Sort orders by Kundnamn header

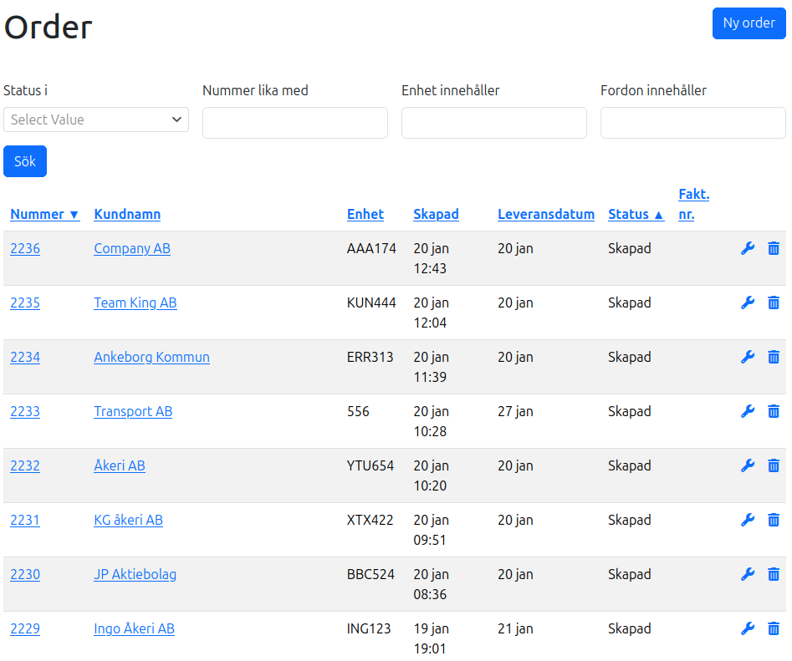[127, 214]
